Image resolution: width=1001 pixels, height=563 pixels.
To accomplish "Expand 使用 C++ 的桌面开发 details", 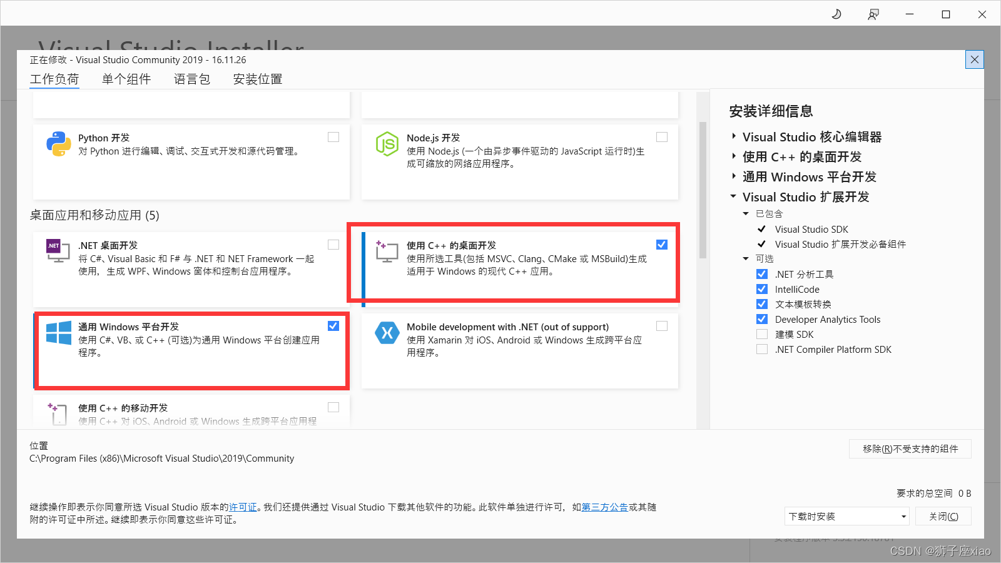I will (734, 156).
